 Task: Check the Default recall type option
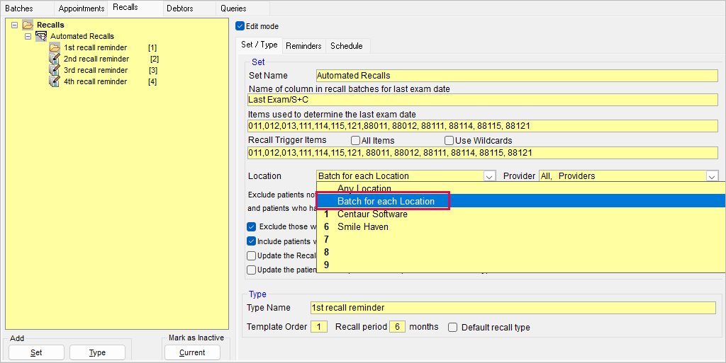point(452,328)
